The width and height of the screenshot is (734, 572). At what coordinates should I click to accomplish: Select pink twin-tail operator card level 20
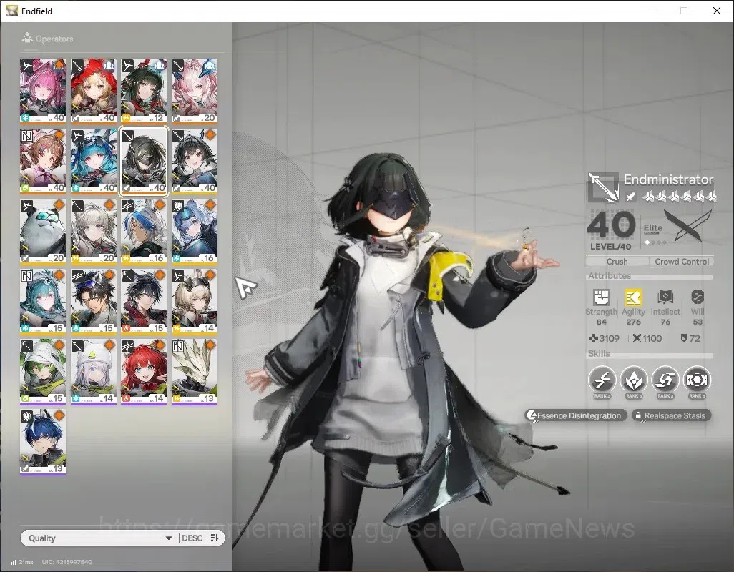coord(195,92)
